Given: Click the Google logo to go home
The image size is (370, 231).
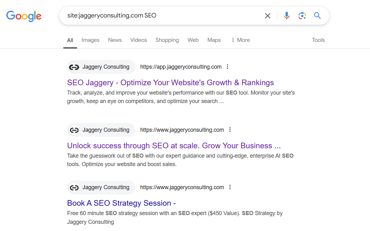Looking at the screenshot, I should (x=24, y=16).
